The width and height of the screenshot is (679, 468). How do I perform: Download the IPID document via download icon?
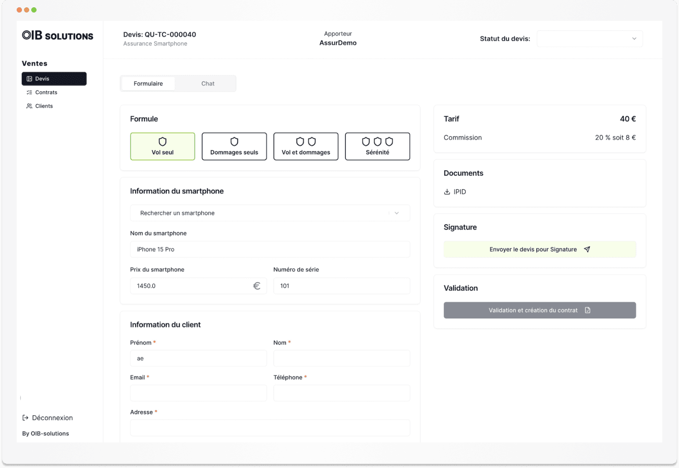pyautogui.click(x=447, y=192)
